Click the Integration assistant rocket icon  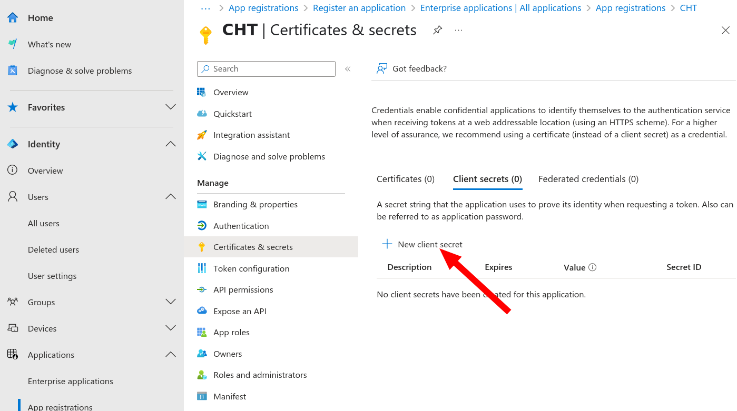[202, 135]
